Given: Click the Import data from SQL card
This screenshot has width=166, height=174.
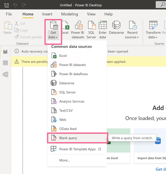Looking at the screenshot, I should tap(150, 146).
